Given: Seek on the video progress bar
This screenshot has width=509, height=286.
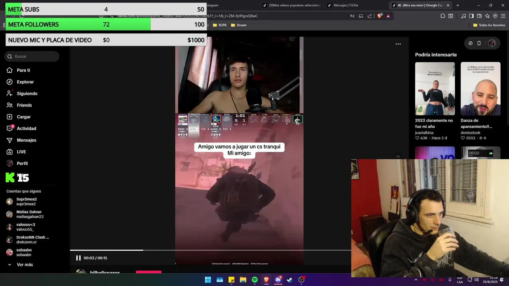Looking at the screenshot, I should [x=210, y=250].
